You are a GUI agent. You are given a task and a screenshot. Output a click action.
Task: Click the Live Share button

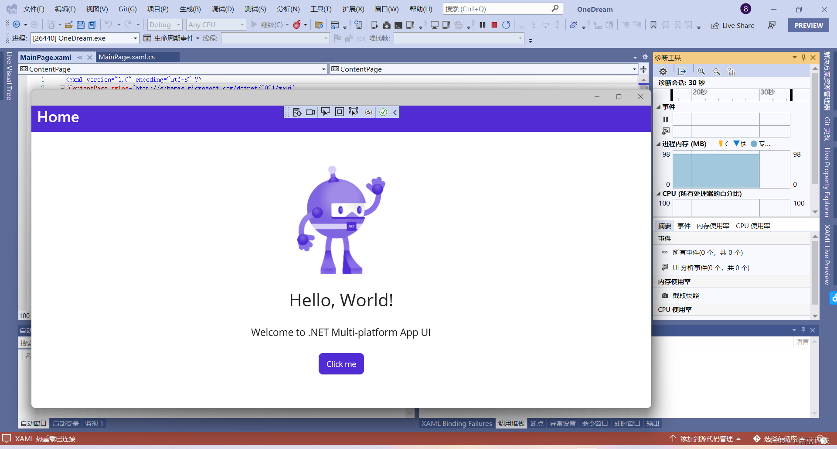pyautogui.click(x=733, y=25)
